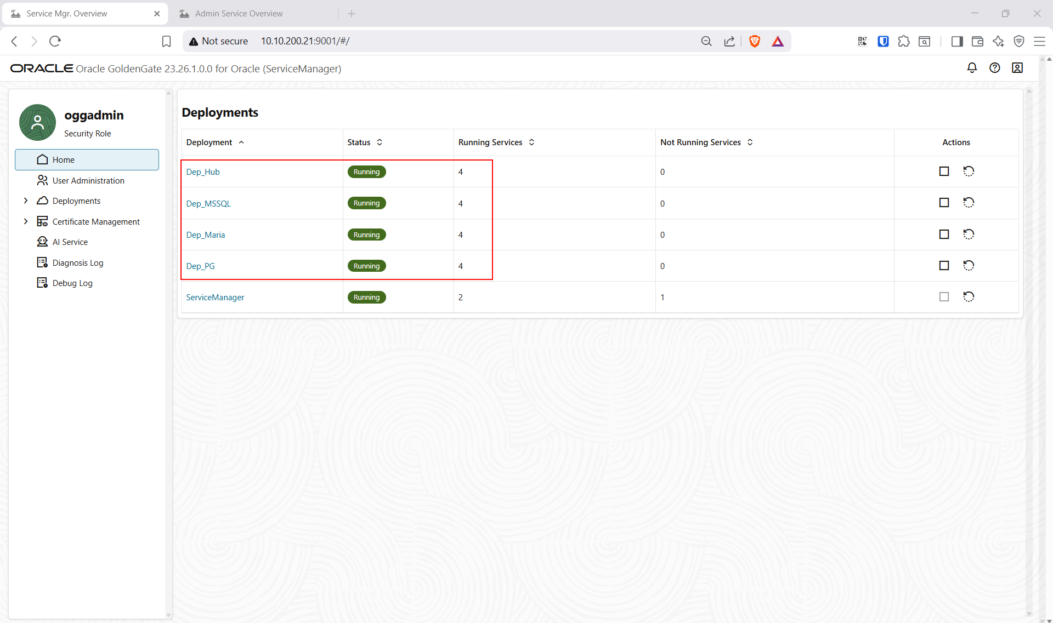Click the Running status badge for ServiceManager
Image resolution: width=1053 pixels, height=623 pixels.
(x=367, y=298)
